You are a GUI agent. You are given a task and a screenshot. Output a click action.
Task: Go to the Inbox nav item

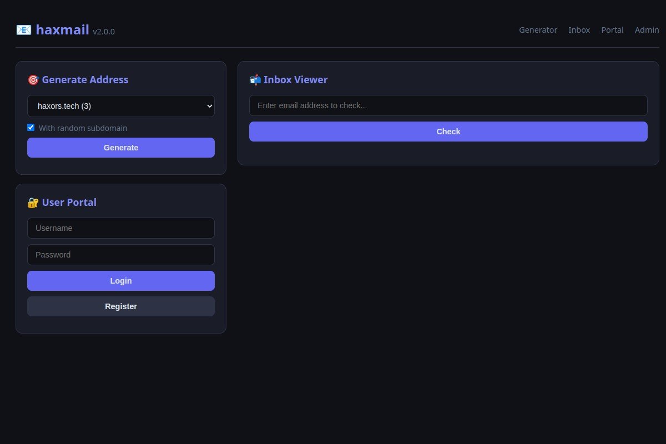click(579, 30)
